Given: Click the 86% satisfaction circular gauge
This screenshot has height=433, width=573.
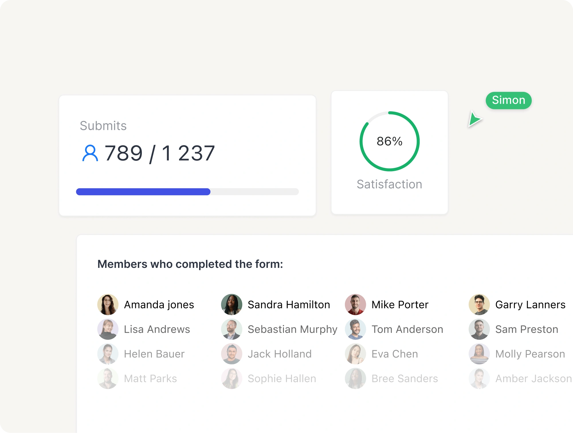Looking at the screenshot, I should click(x=390, y=141).
